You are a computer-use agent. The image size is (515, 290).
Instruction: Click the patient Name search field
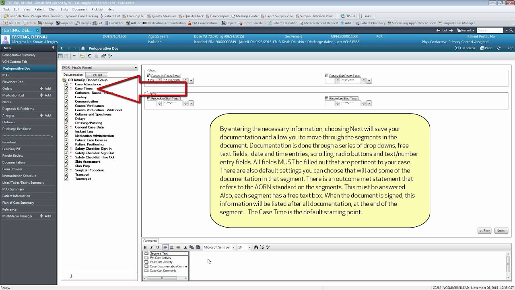pos(490,30)
